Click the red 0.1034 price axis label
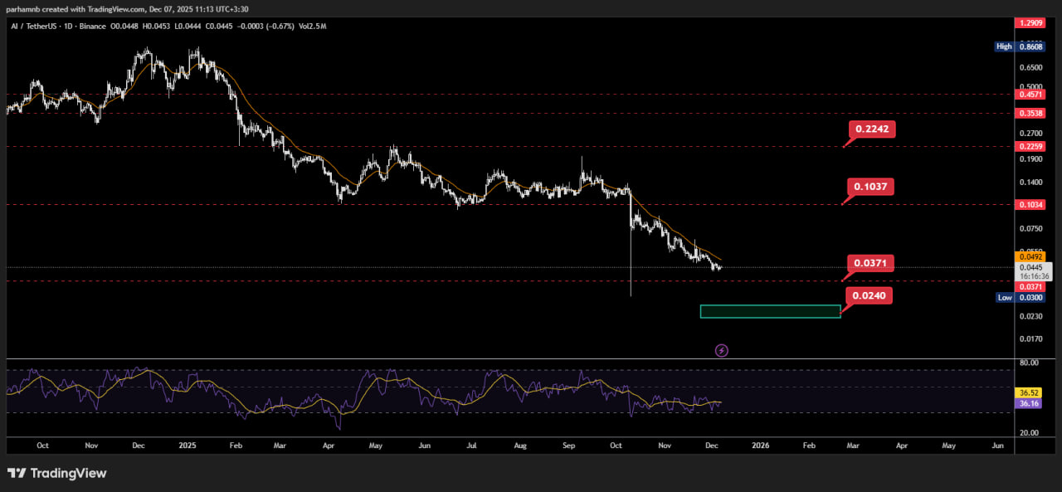The height and width of the screenshot is (492, 1062). click(x=1030, y=204)
